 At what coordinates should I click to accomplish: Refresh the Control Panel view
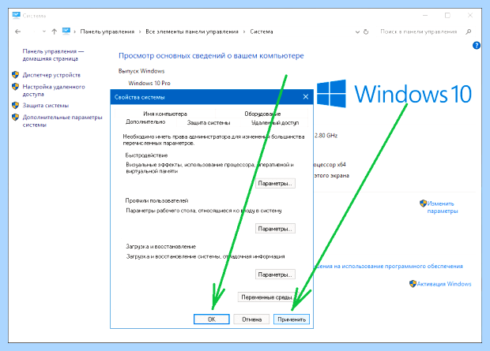pyautogui.click(x=366, y=32)
